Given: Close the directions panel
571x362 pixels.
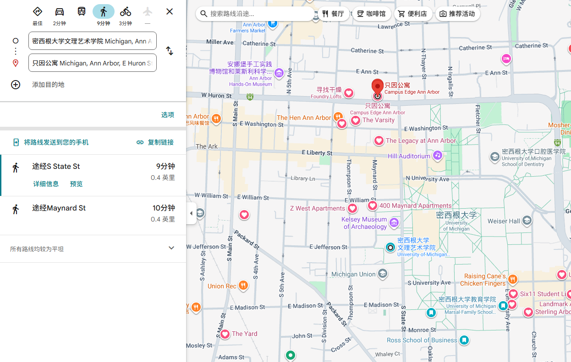Looking at the screenshot, I should (170, 11).
